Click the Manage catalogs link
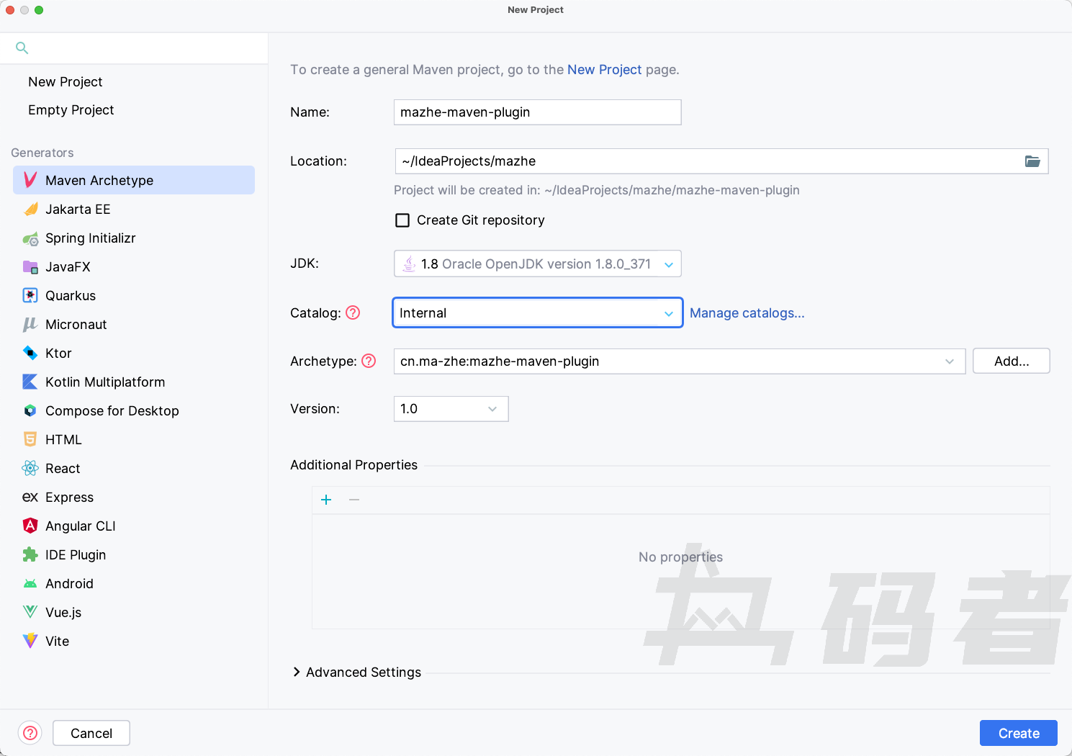This screenshot has height=756, width=1072. pyautogui.click(x=747, y=313)
